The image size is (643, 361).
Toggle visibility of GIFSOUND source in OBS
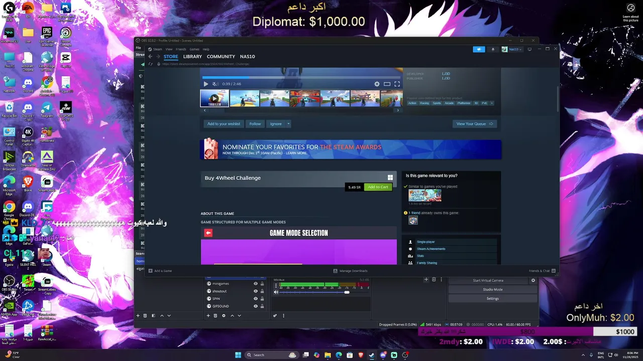tap(255, 306)
